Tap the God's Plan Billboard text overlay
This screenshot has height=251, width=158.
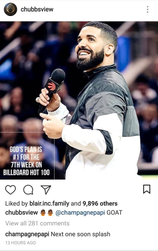pos(26,161)
